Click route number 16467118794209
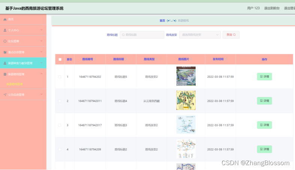 (x=90, y=149)
